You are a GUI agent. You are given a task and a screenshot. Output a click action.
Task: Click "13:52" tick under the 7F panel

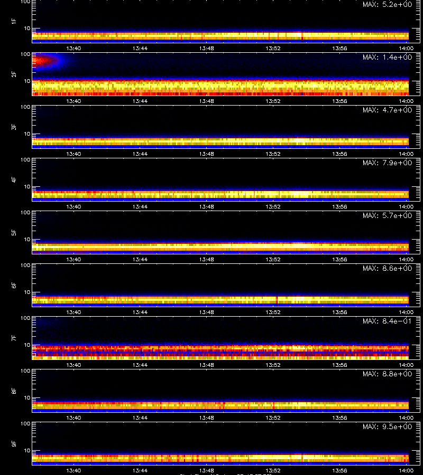(273, 365)
